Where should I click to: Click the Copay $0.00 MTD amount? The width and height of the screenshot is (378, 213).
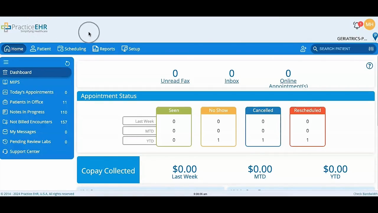coord(260,169)
